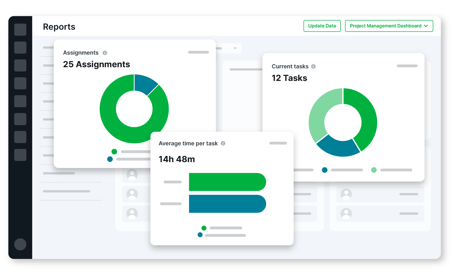
Task: Toggle the light green legend dot under Current tasks
Action: (x=374, y=170)
